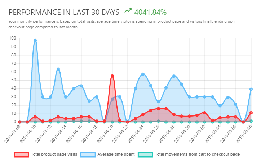Select the red data point on 2019-05-02
The height and width of the screenshot is (168, 261).
coord(204,113)
